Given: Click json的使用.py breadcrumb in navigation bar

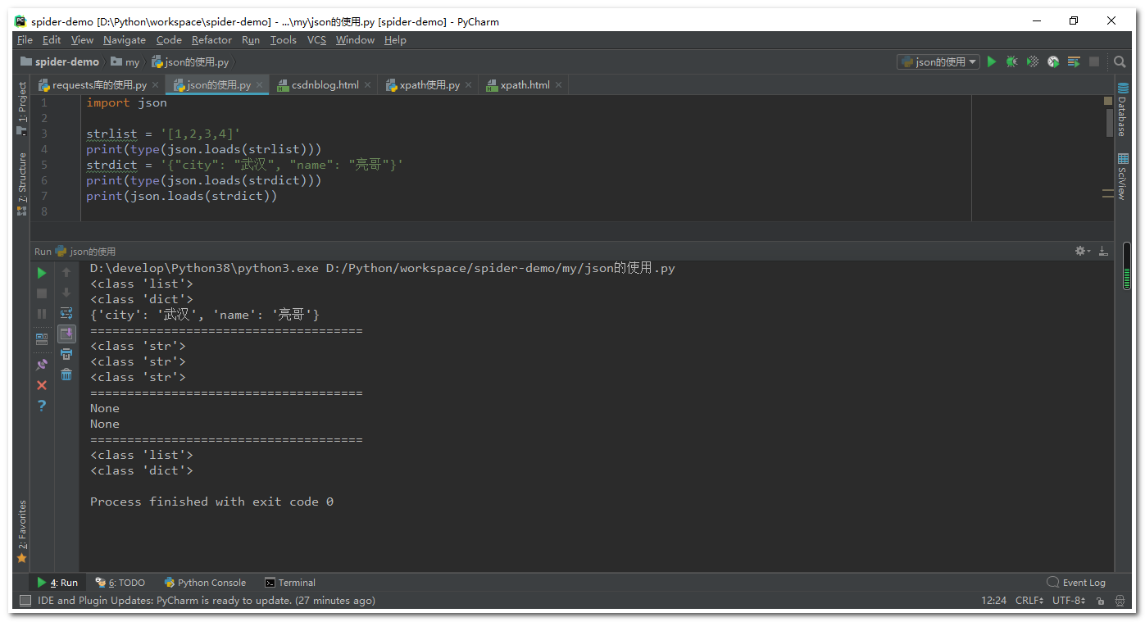Looking at the screenshot, I should point(190,61).
